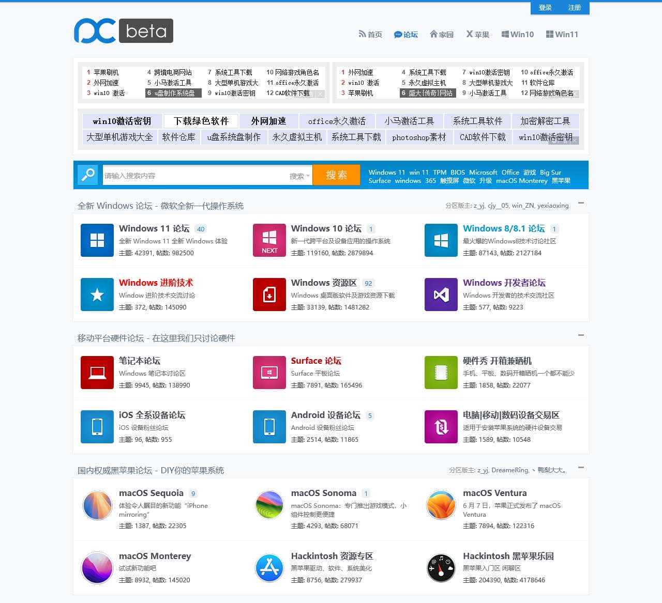The width and height of the screenshot is (662, 603).
Task: Click the macOS Monterey icon
Action: point(97,567)
